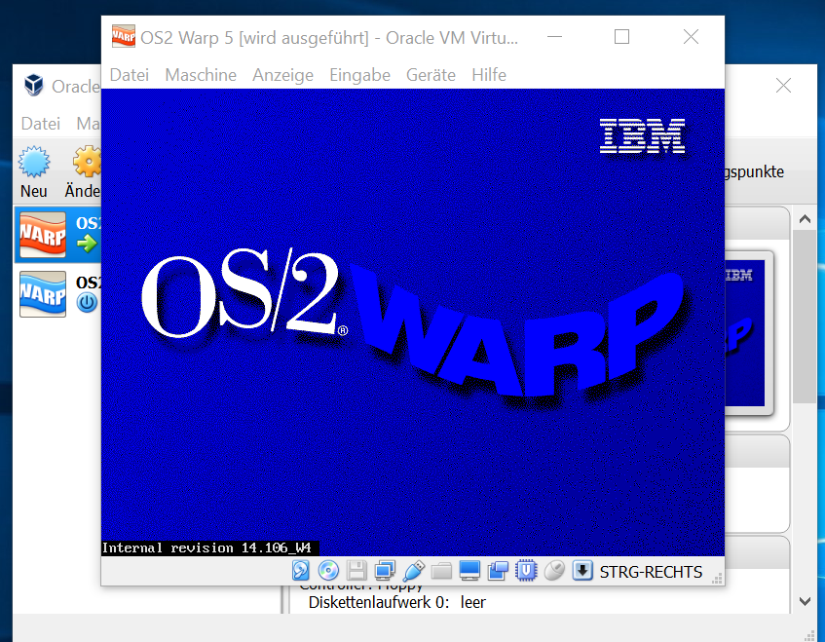Viewport: 825px width, 642px height.
Task: Maximize the OS2 Warp 5 VM window
Action: click(621, 37)
